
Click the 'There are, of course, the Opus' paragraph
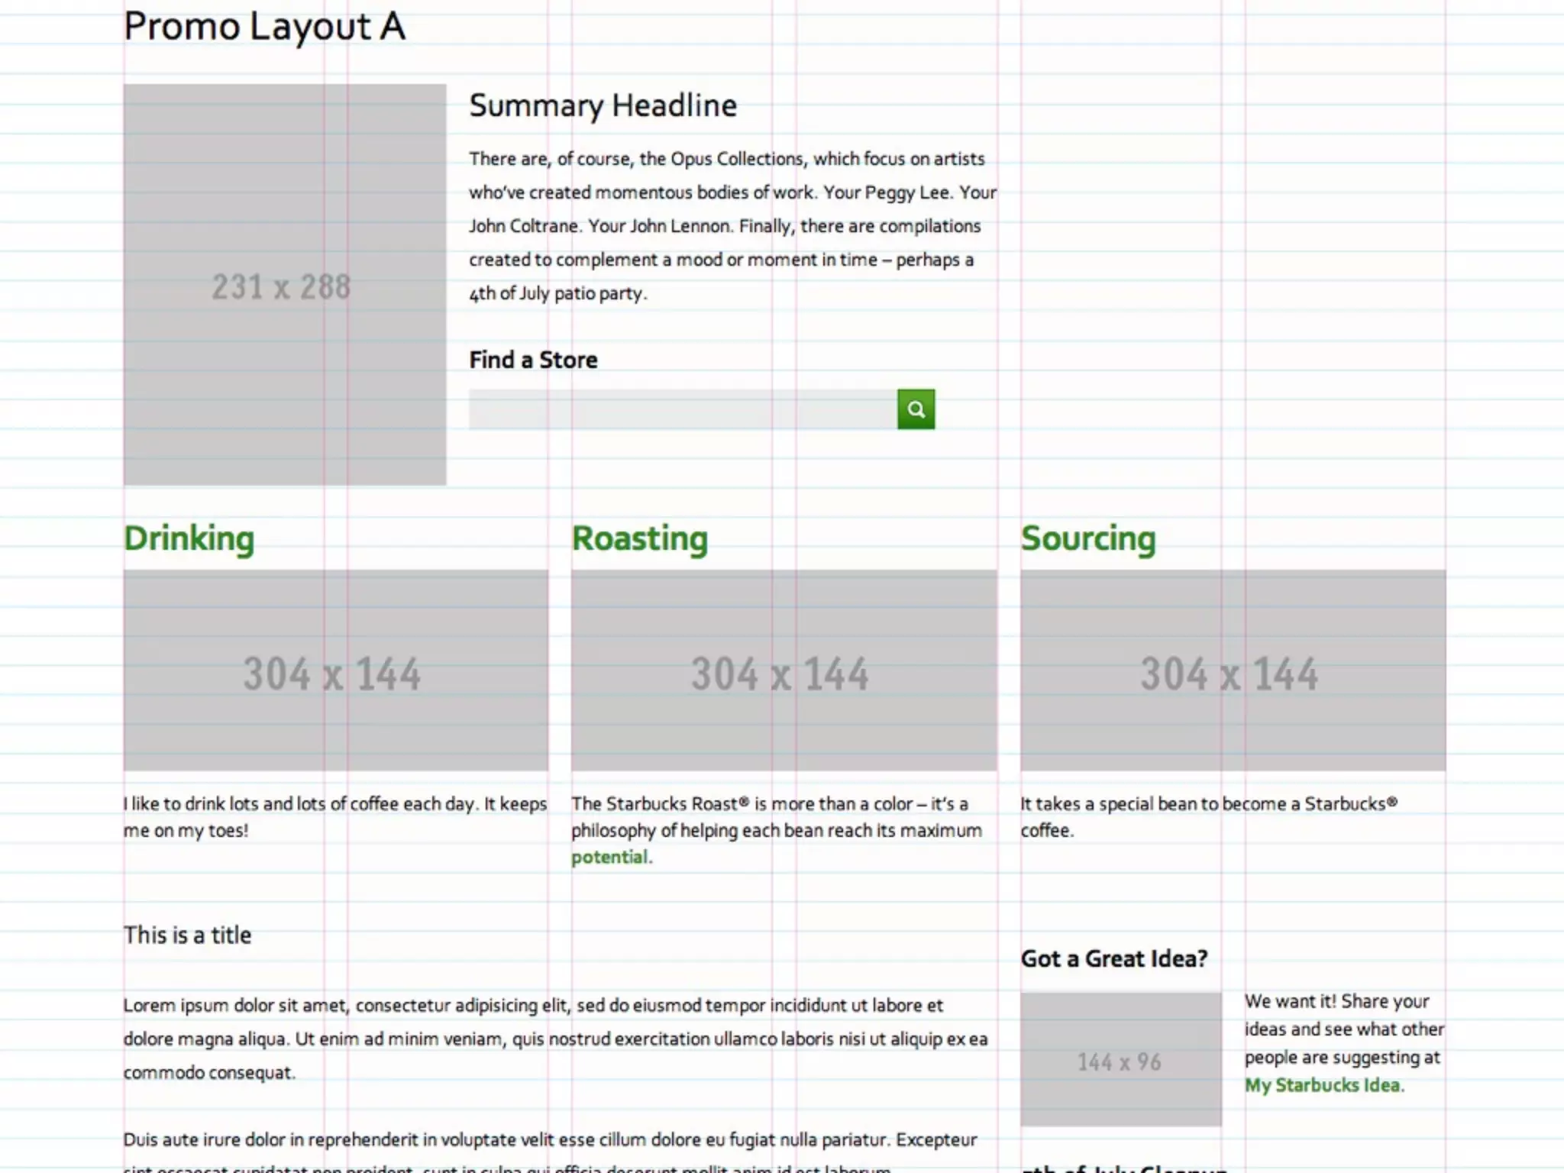pos(733,226)
